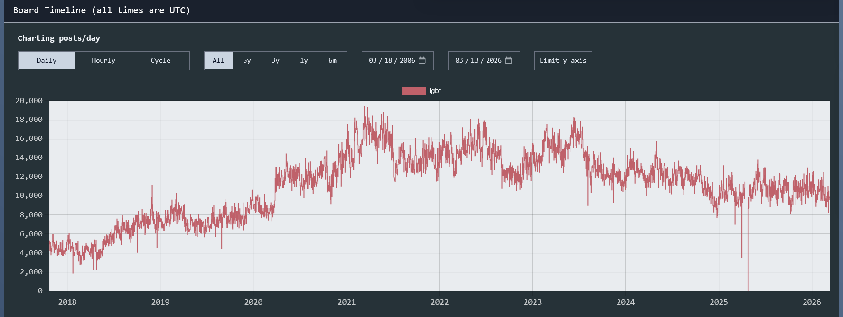Viewport: 843px width, 317px height.
Task: Click the Limit y-axis button
Action: tap(563, 61)
